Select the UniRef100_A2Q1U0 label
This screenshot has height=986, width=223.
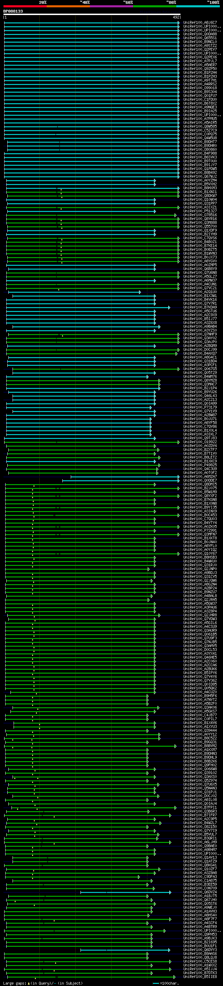coord(200,292)
